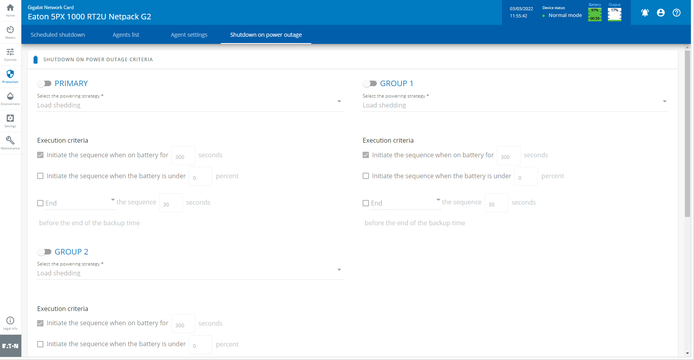Uncheck GROUP 2 on battery for seconds checkbox
Image resolution: width=694 pixels, height=360 pixels.
[x=40, y=323]
